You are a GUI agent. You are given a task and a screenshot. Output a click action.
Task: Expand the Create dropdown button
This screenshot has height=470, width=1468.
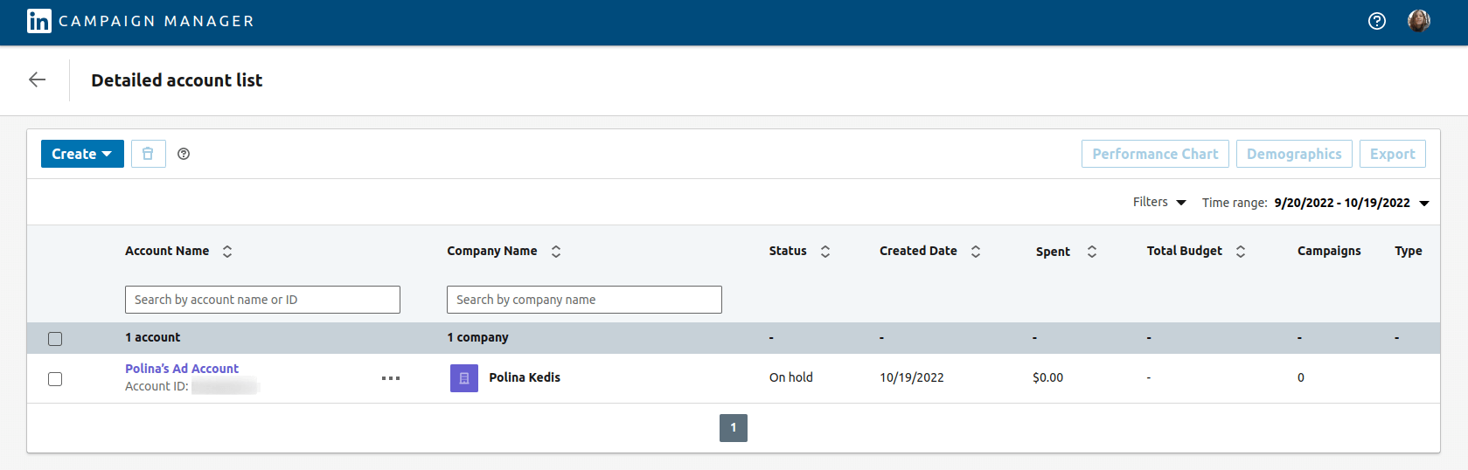[x=82, y=154]
